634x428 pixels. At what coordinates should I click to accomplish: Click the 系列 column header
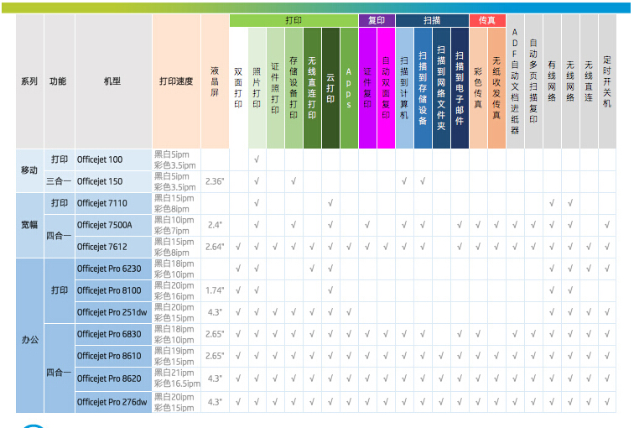(x=29, y=81)
